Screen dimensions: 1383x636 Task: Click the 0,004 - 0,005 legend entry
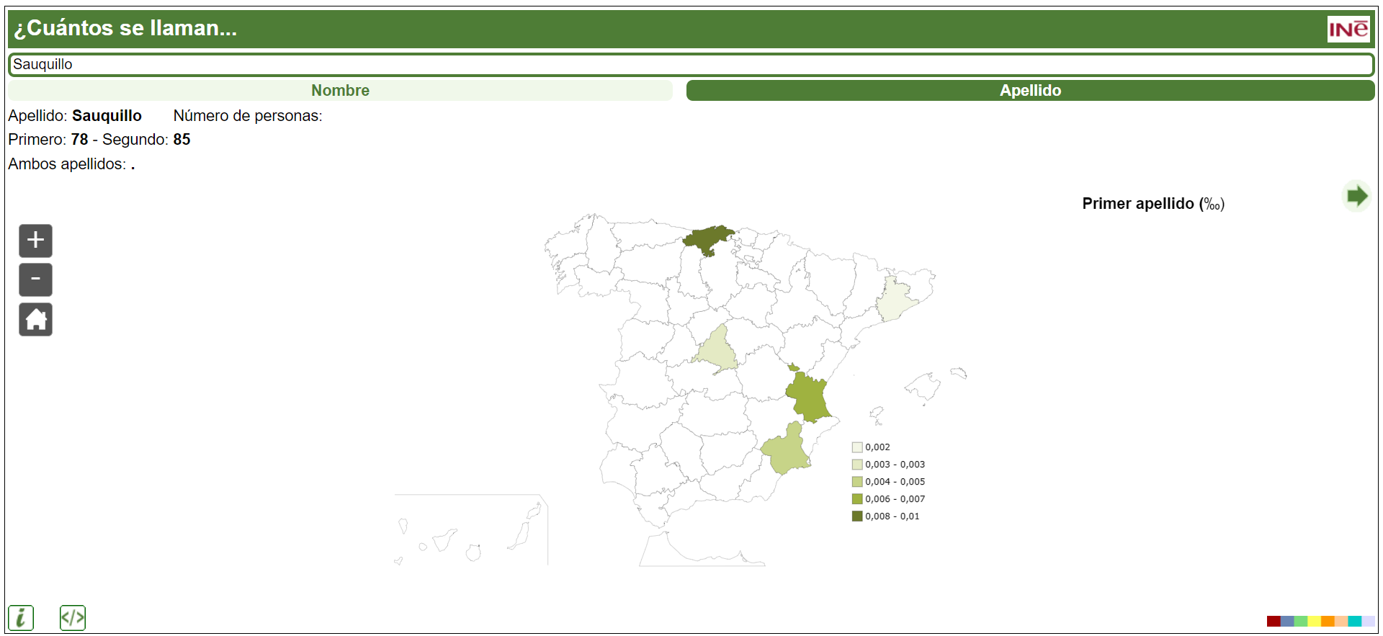pyautogui.click(x=888, y=482)
